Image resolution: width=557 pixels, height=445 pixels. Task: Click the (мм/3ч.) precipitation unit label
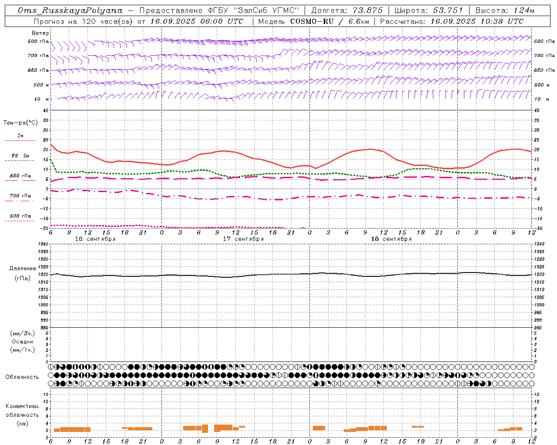tap(23, 333)
